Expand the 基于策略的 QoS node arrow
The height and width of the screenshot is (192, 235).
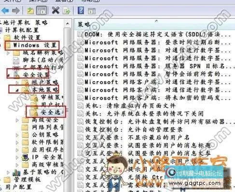click(8, 172)
